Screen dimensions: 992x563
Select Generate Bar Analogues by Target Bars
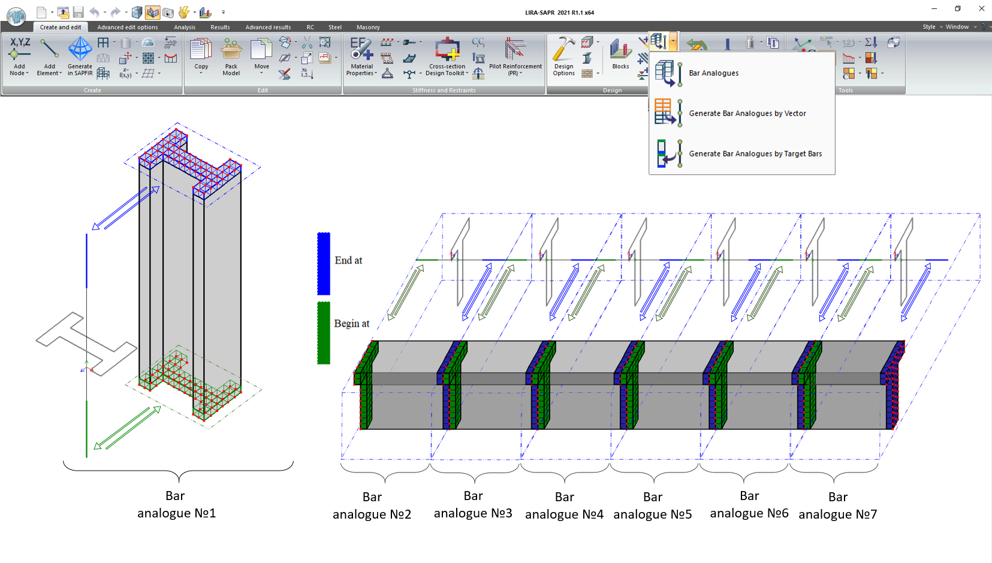click(x=755, y=153)
